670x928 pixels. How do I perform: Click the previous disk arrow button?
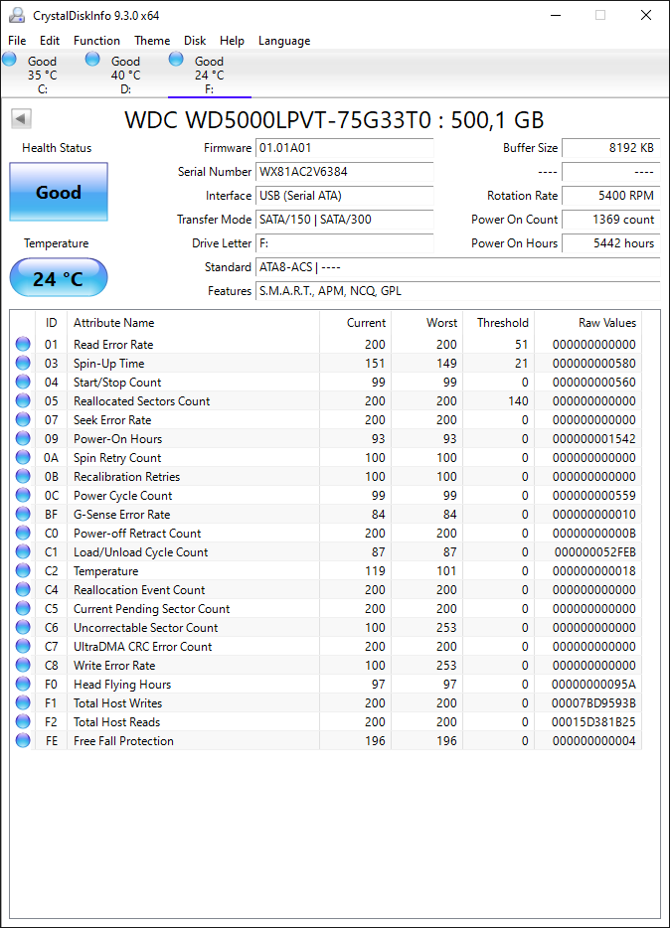tap(21, 119)
